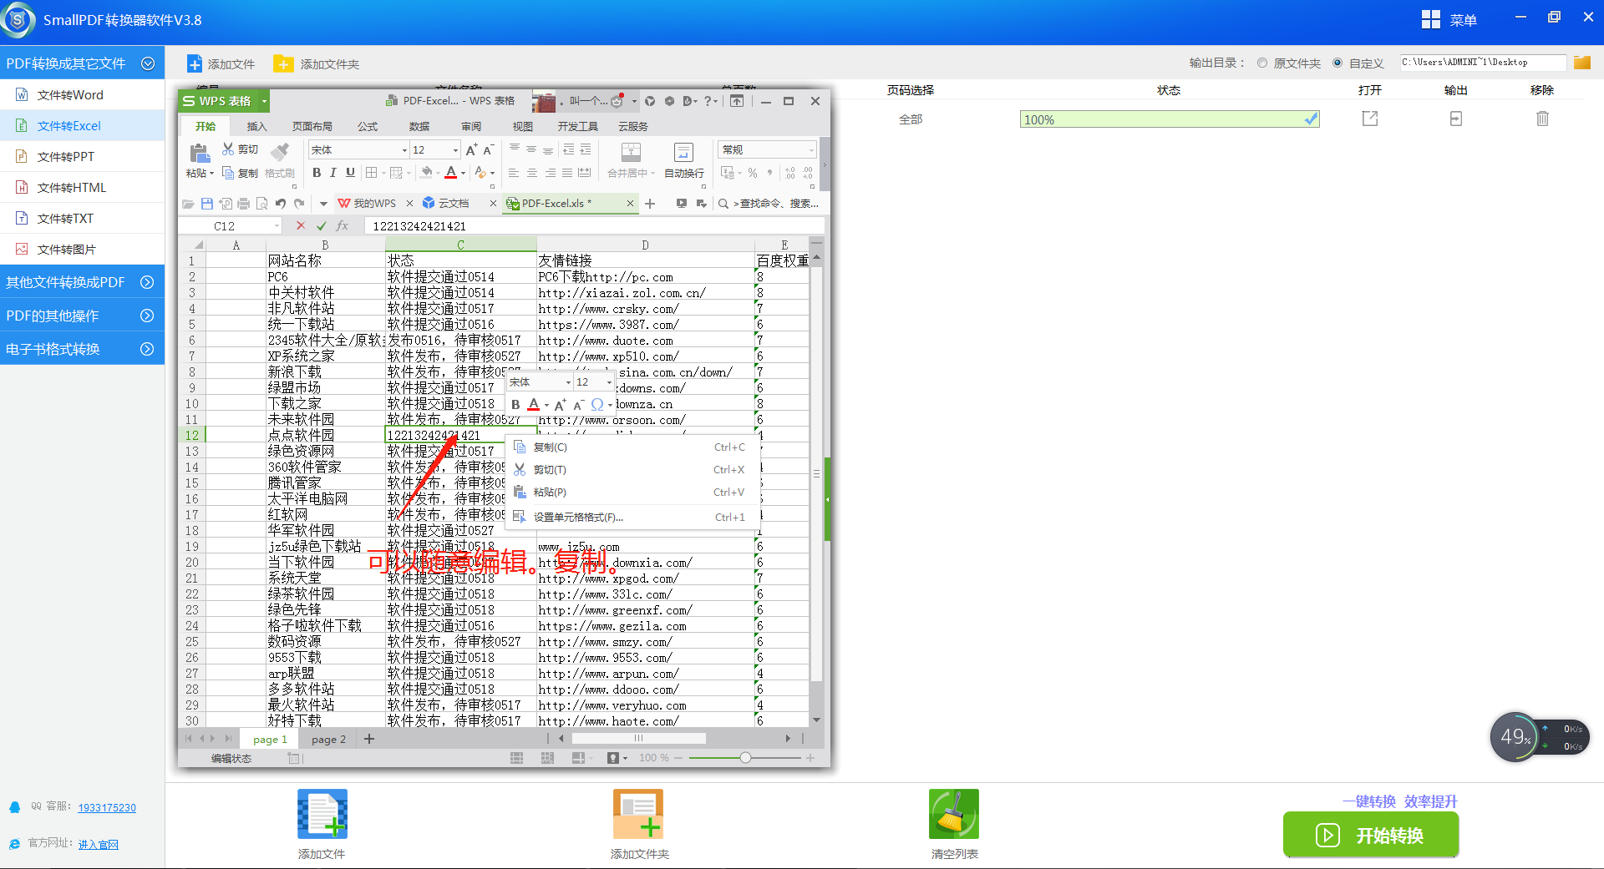Image resolution: width=1604 pixels, height=869 pixels.
Task: Select the 文件转Word conversion mode
Action: 71,94
